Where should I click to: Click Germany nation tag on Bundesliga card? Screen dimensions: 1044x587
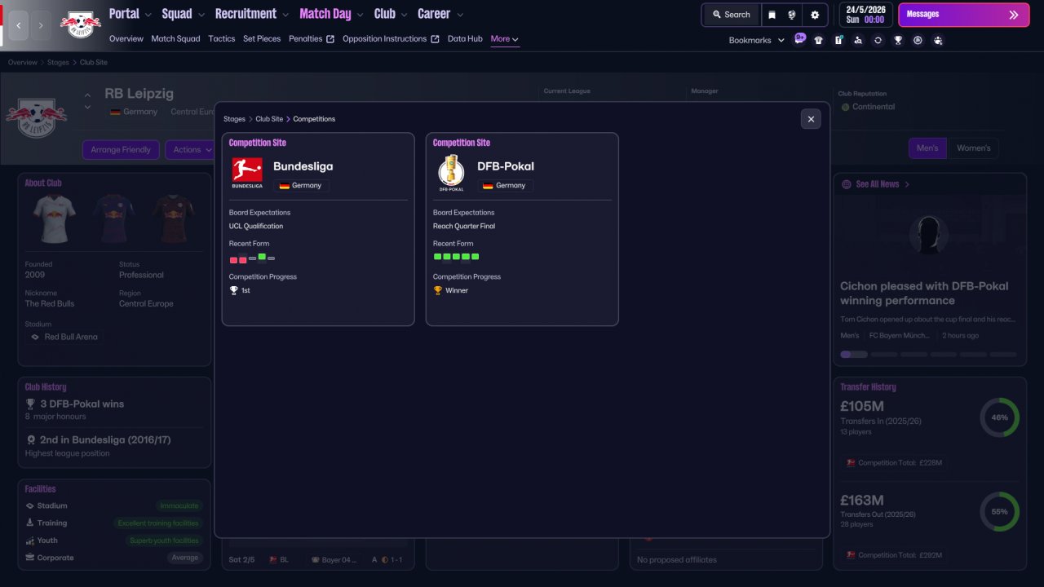point(300,186)
